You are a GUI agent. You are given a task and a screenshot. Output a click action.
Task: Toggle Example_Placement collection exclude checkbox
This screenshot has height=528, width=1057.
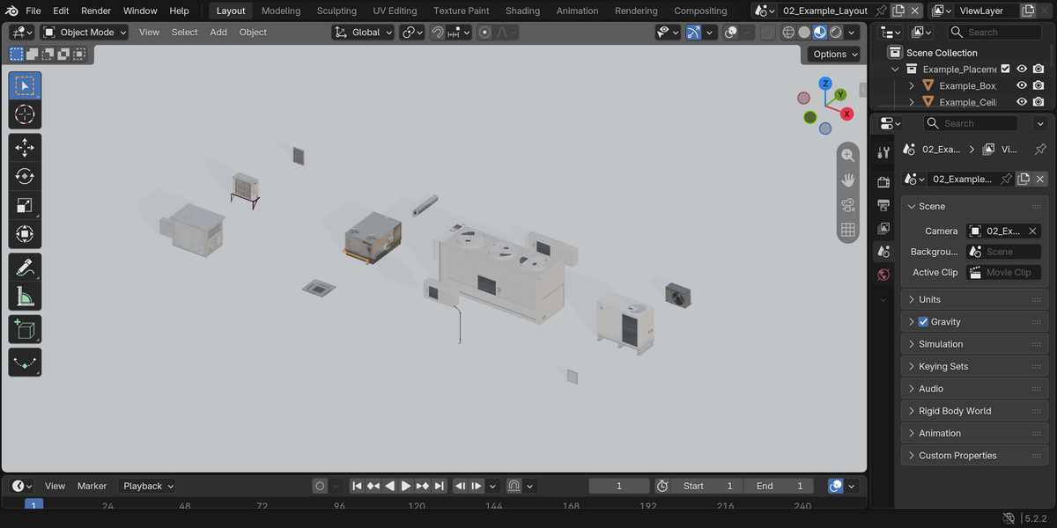pyautogui.click(x=1005, y=69)
